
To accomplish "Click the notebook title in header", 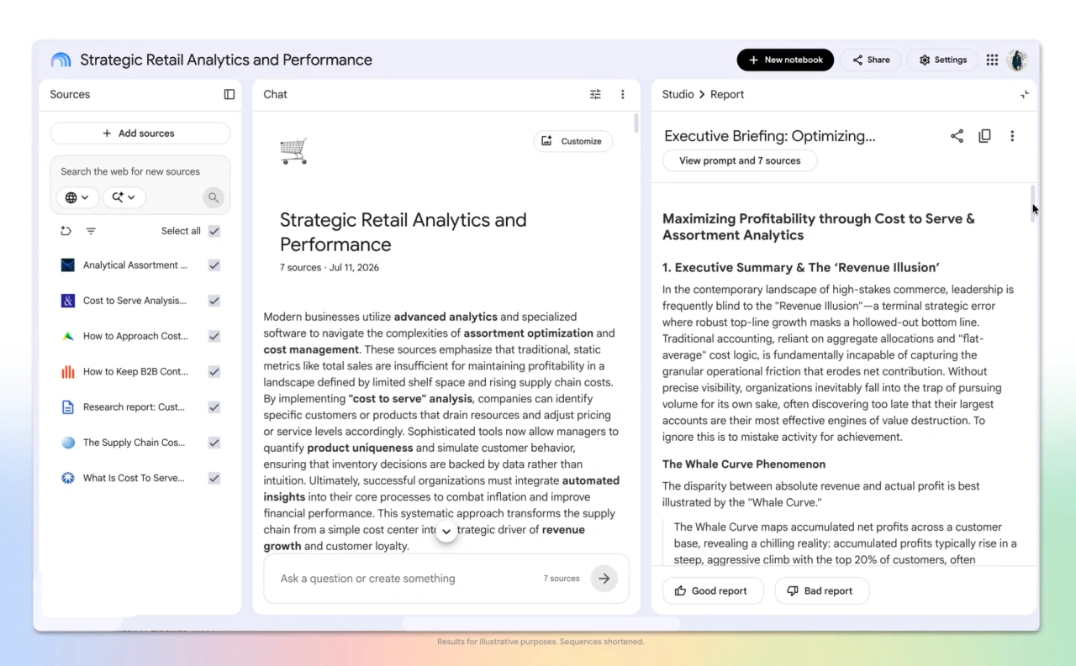I will pyautogui.click(x=226, y=60).
